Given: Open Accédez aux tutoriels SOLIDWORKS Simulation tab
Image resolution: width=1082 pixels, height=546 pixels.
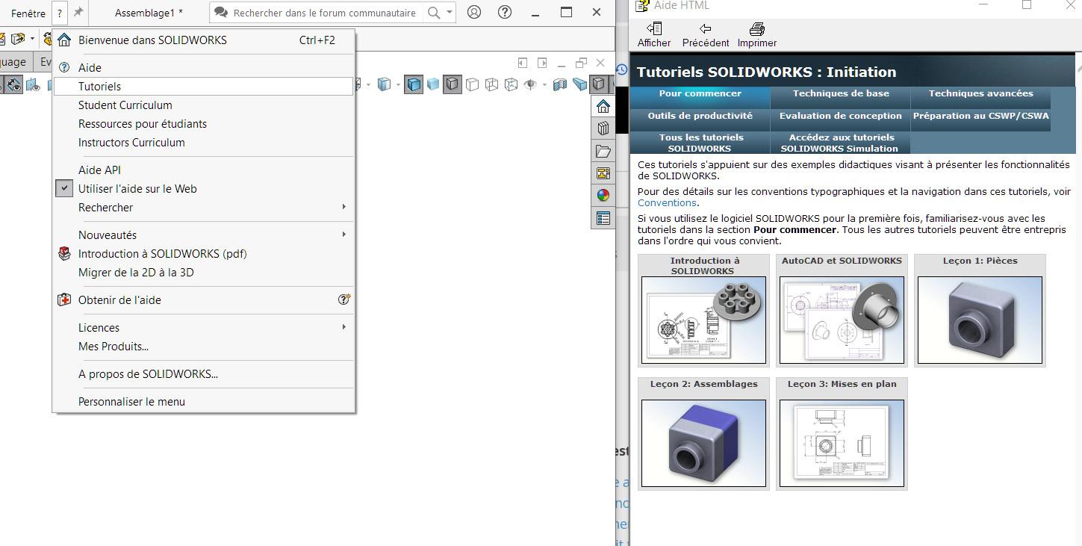Looking at the screenshot, I should coord(841,143).
